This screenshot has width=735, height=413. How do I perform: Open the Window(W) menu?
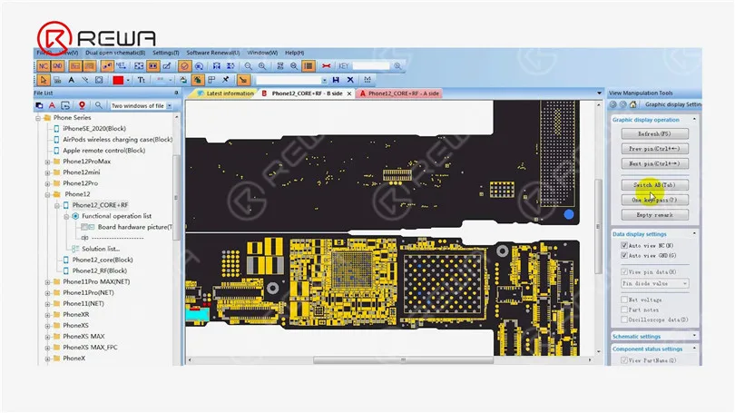point(262,53)
